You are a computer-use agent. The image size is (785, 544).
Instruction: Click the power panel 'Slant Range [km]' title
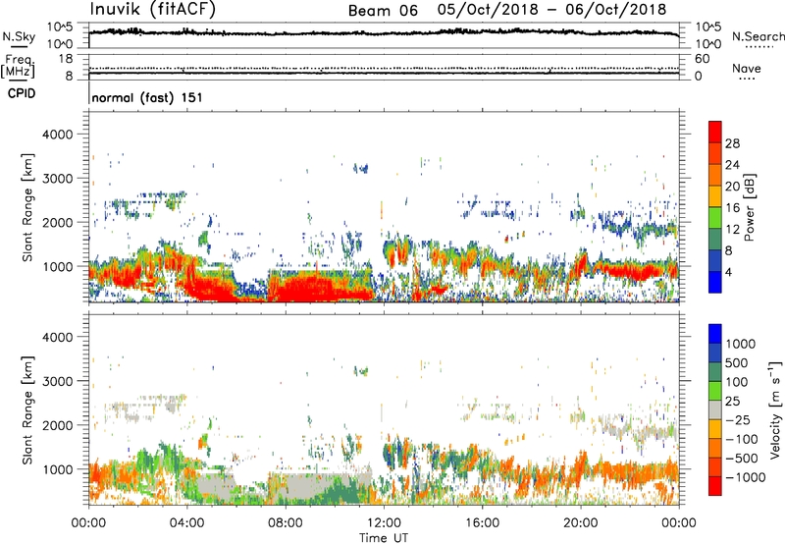27,207
